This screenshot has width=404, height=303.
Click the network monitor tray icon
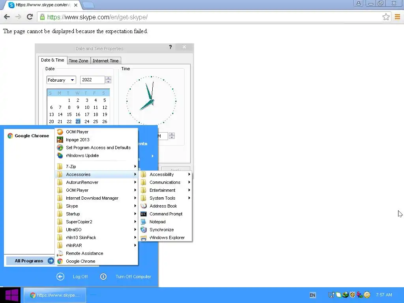[331, 295]
